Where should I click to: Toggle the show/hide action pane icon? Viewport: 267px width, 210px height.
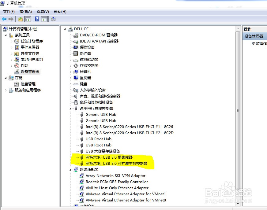click(44, 19)
